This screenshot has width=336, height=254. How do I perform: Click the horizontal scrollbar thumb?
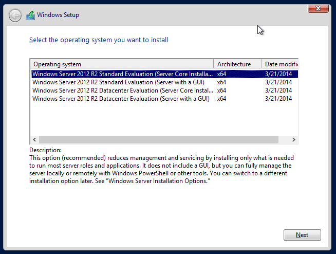[x=158, y=139]
